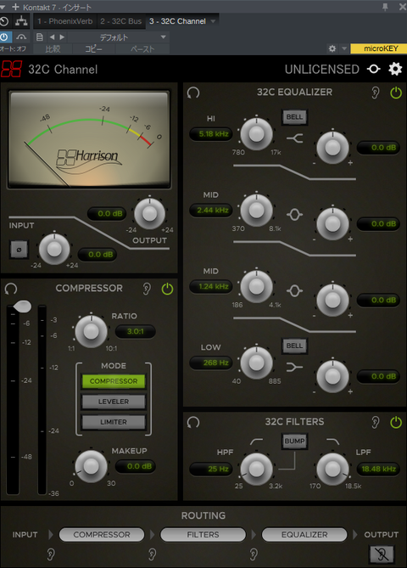Select the LIMITER compressor mode
Image resolution: width=407 pixels, height=568 pixels.
114,422
